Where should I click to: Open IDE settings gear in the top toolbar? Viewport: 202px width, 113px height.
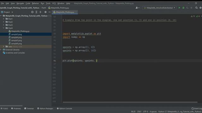tap(201, 8)
